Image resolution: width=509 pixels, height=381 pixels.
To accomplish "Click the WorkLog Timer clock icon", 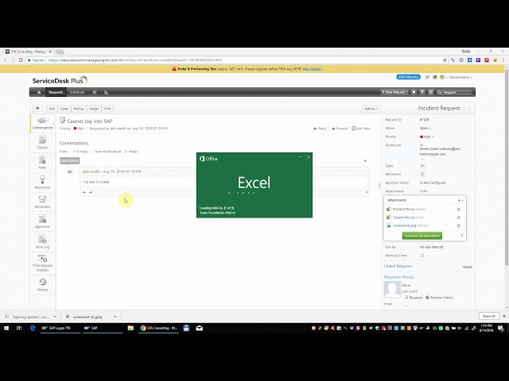I will [x=422, y=256].
